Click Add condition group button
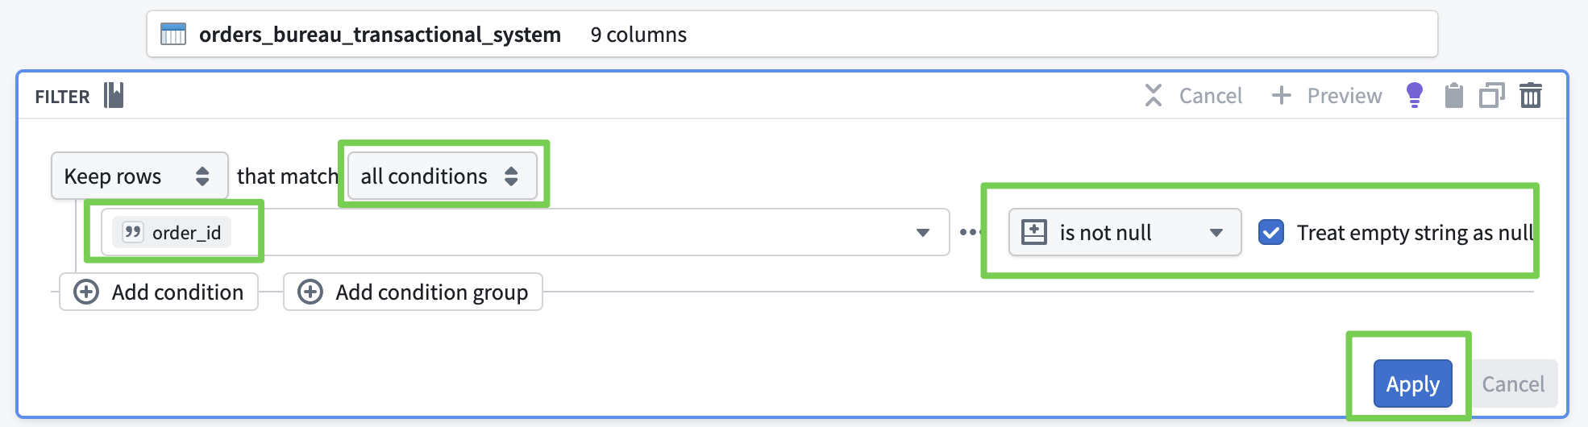 click(413, 292)
